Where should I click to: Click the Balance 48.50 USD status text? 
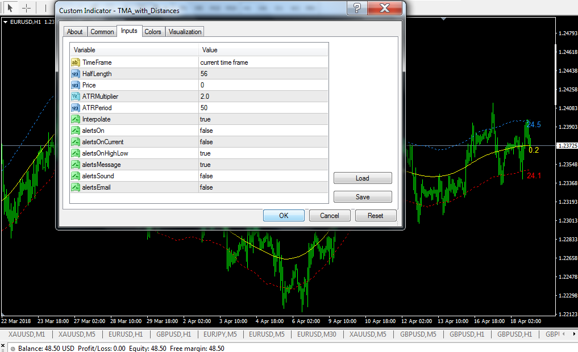tap(46, 349)
